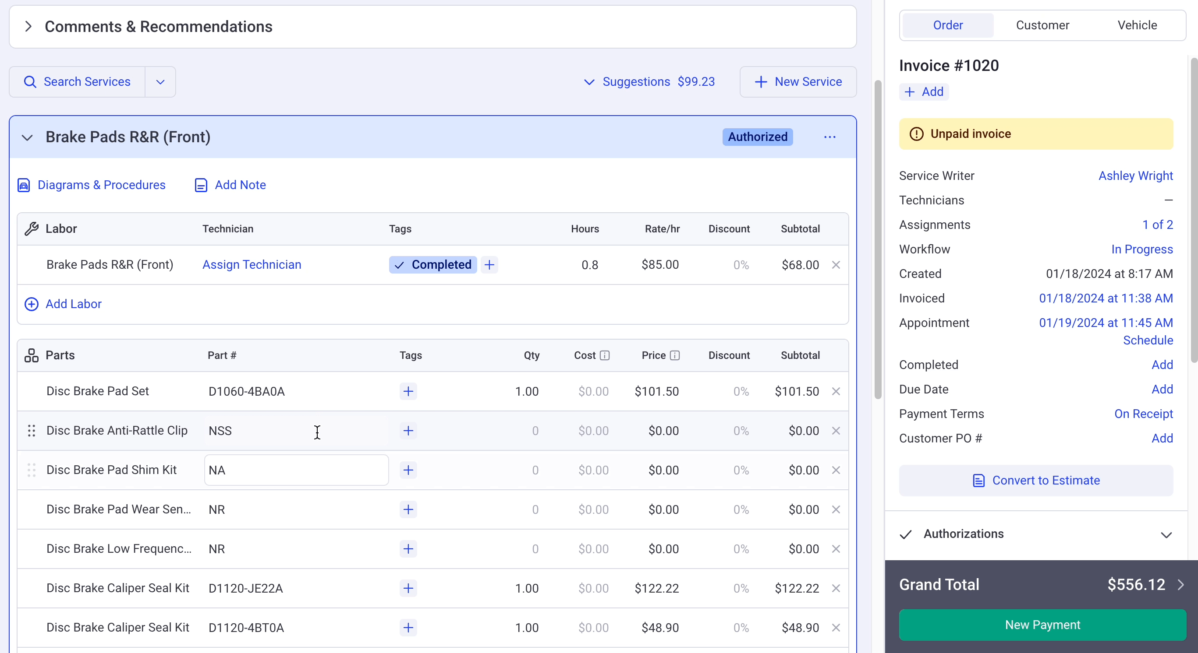Screen dimensions: 1198x653
Task: Add tag to Disc Brake Anti-Rattle Clip
Action: point(408,431)
